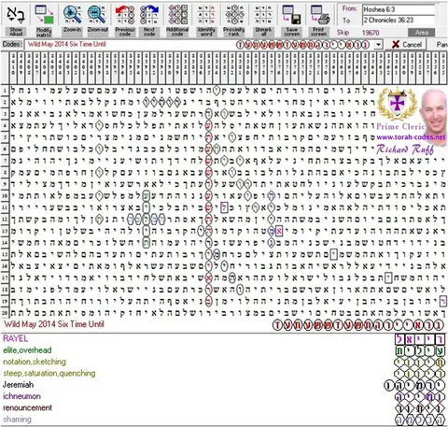Click the Skip value 19670
The width and height of the screenshot is (448, 427).
(371, 33)
